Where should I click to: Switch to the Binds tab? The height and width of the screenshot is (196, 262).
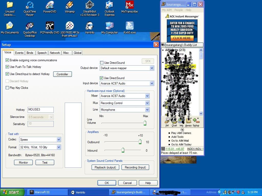pos(30,53)
